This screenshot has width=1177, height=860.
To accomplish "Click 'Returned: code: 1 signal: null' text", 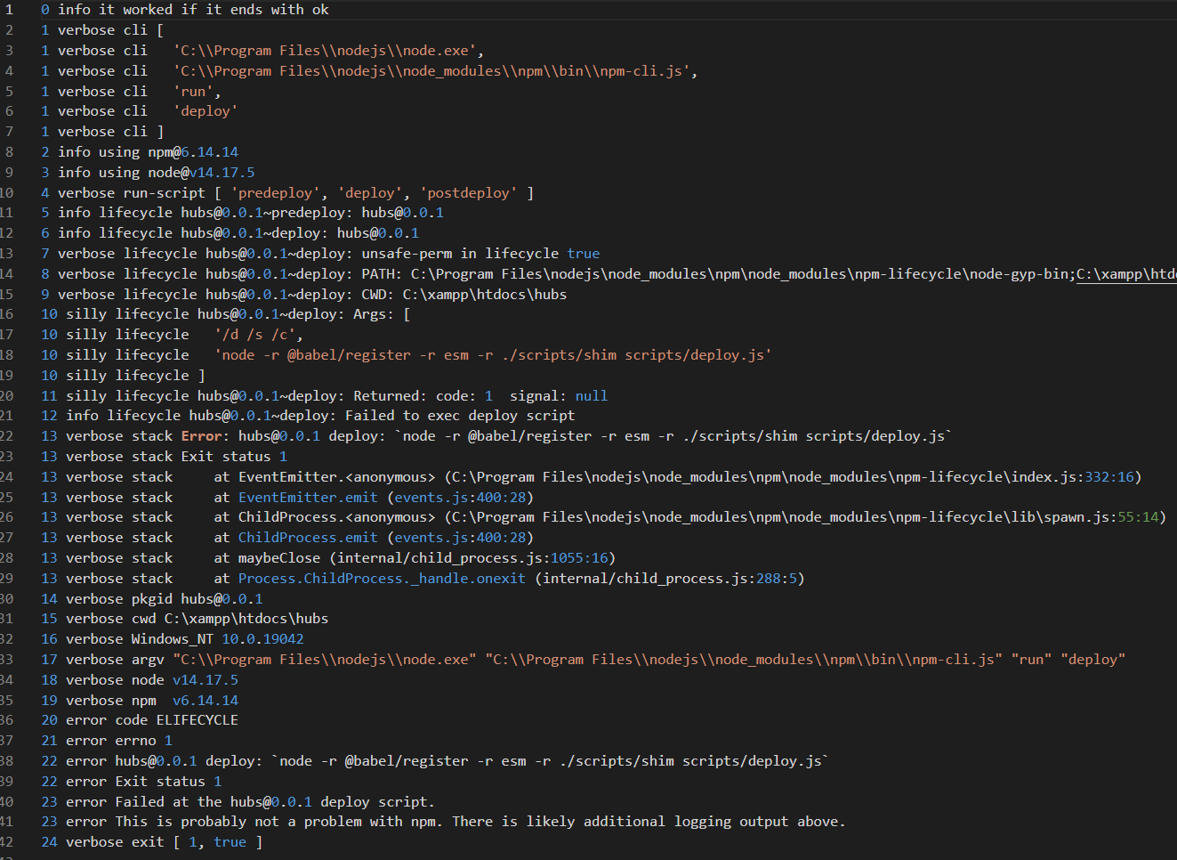I will (x=480, y=396).
